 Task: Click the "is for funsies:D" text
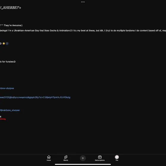tap(8, 62)
